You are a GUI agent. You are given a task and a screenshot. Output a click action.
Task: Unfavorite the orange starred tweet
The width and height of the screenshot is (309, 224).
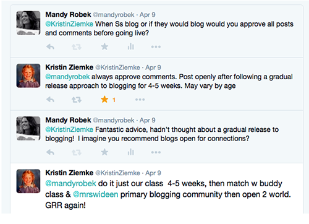coord(104,100)
